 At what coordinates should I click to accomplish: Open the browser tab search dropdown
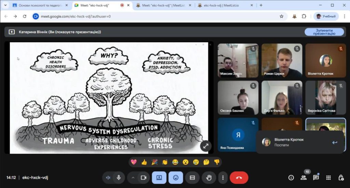tap(5, 5)
